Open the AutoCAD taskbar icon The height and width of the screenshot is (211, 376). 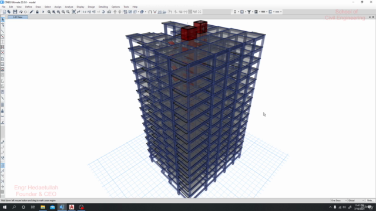[x=72, y=207]
